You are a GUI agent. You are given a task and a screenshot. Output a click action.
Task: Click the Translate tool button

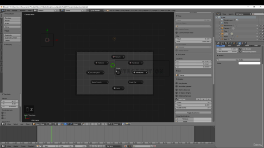click(12, 18)
